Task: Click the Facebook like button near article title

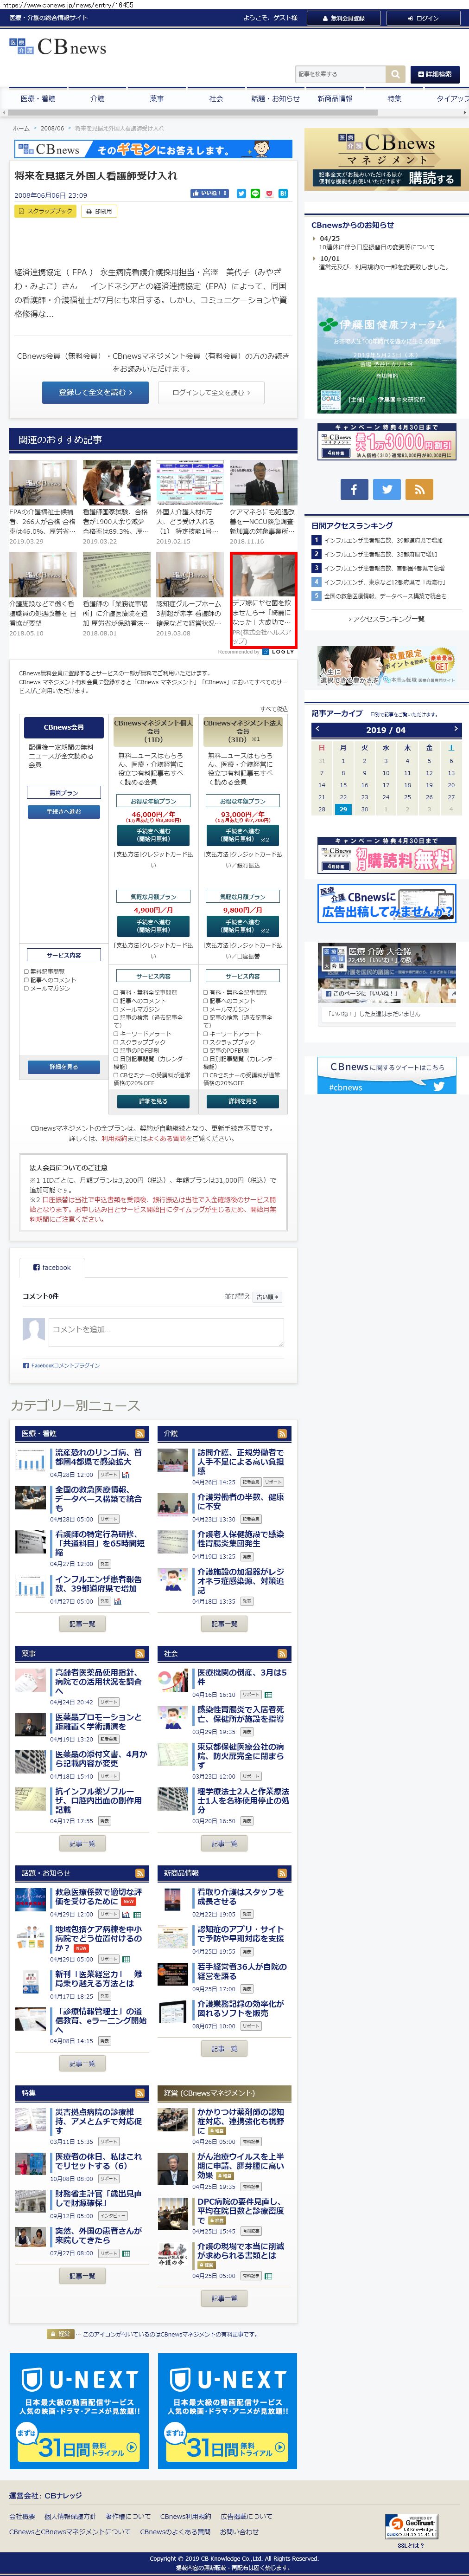Action: [209, 194]
